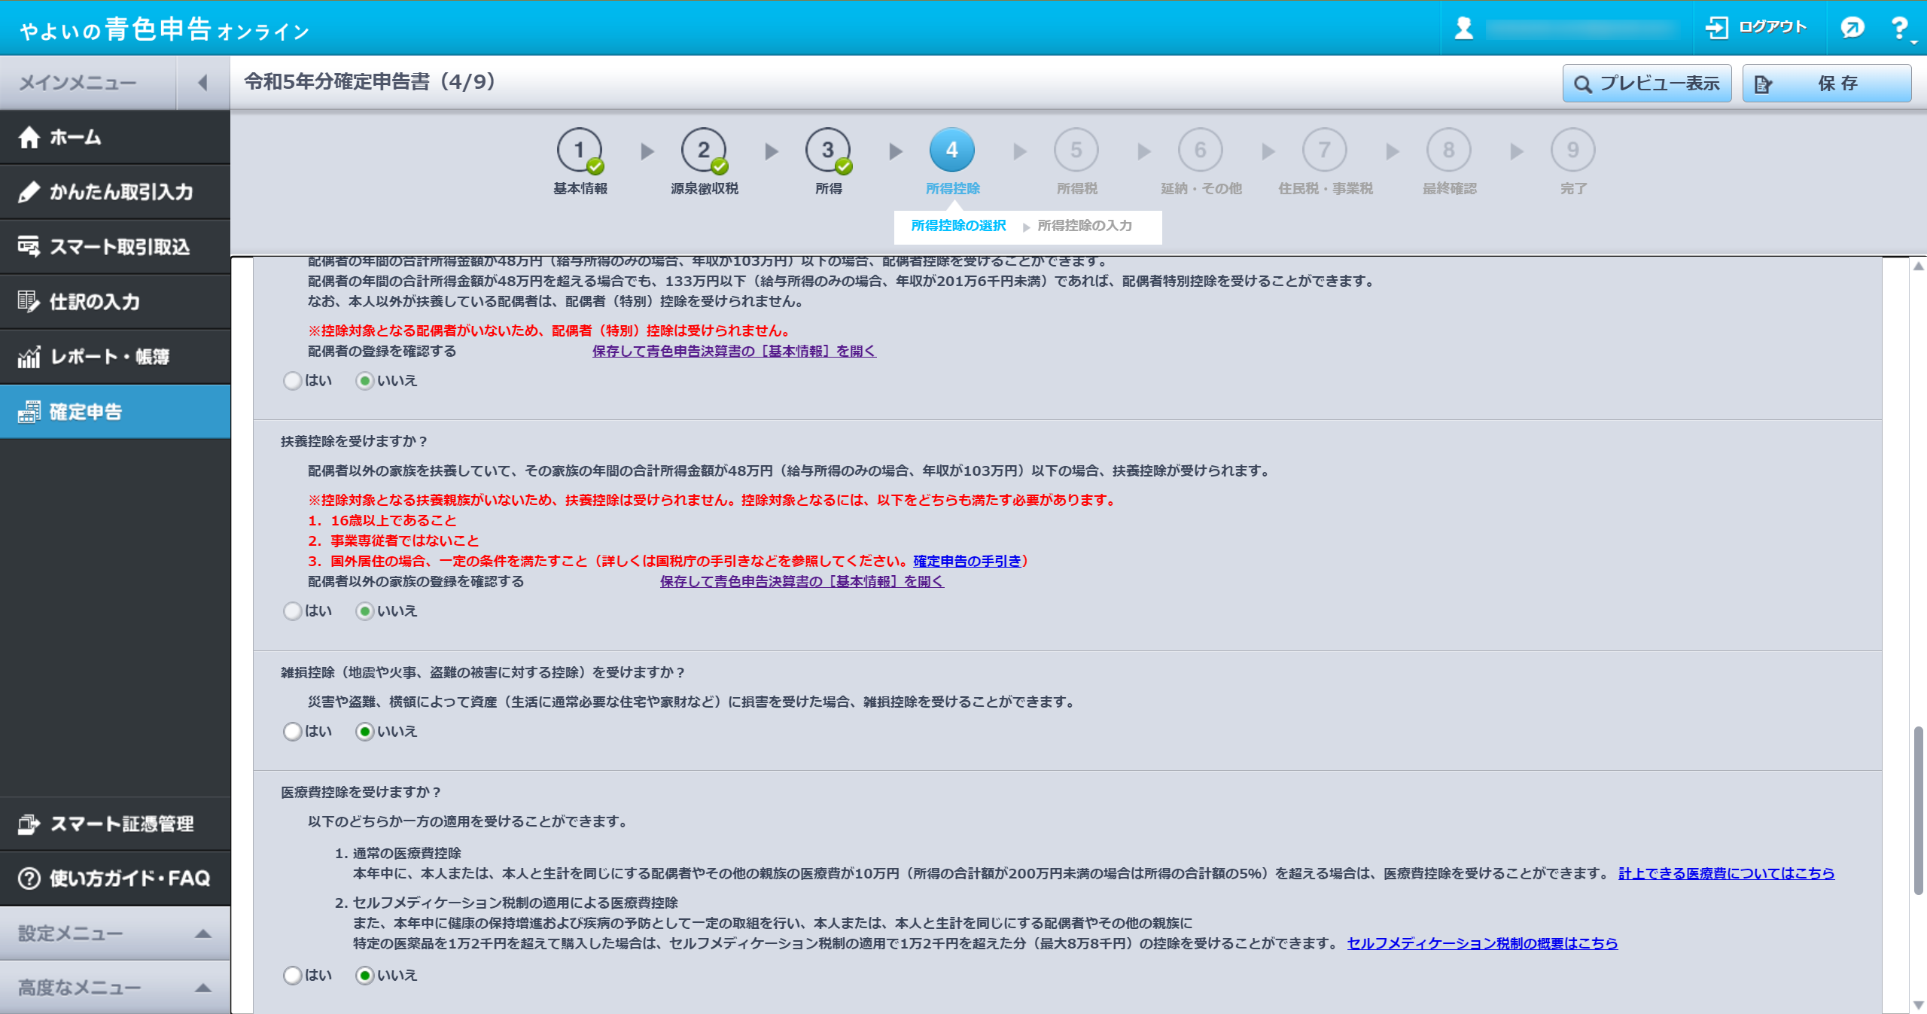Click the ログアウト button

click(x=1756, y=28)
